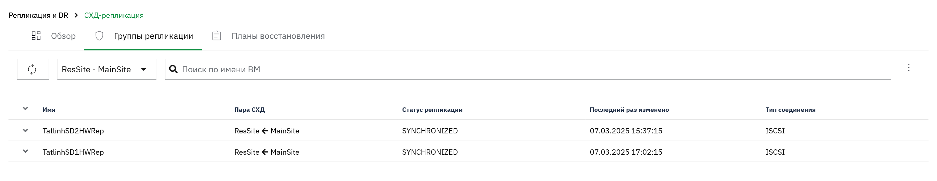
Task: Click the refresh icon button
Action: [32, 69]
